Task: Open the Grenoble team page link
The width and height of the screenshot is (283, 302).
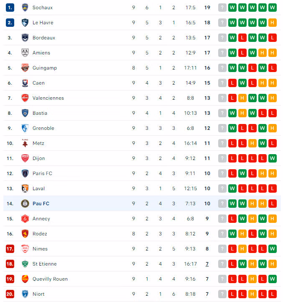Action: tap(43, 128)
